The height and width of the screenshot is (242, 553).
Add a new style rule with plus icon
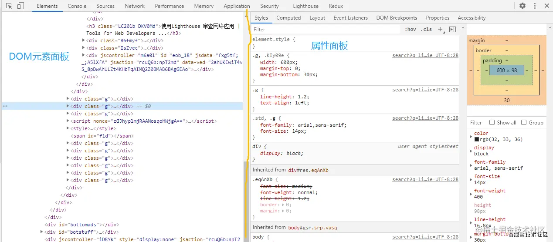pyautogui.click(x=440, y=29)
